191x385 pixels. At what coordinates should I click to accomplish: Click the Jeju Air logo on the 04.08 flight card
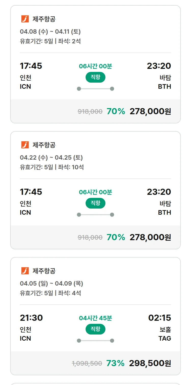pyautogui.click(x=25, y=19)
